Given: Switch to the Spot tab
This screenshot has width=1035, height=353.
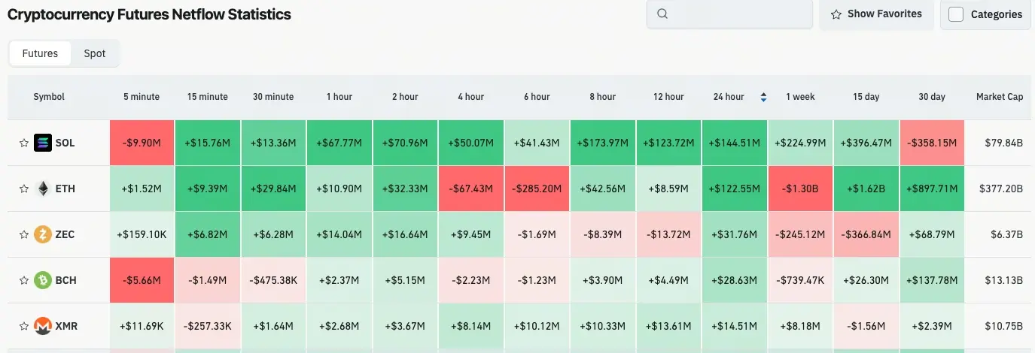Looking at the screenshot, I should coord(95,53).
